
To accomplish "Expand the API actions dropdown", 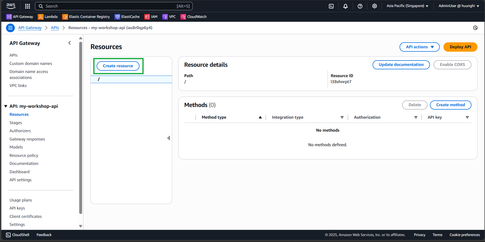I will click(x=420, y=47).
